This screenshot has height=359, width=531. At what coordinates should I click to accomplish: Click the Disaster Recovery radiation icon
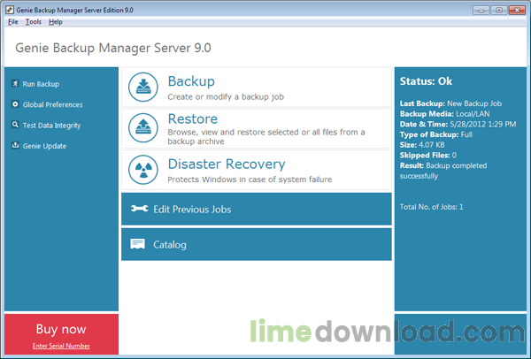pyautogui.click(x=142, y=170)
